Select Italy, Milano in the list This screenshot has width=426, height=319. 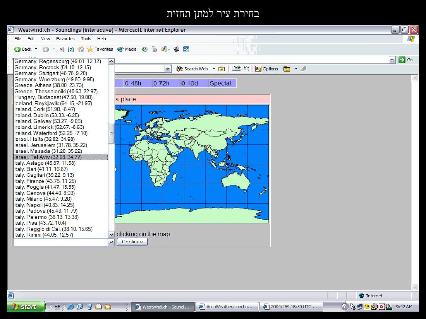tap(60, 199)
